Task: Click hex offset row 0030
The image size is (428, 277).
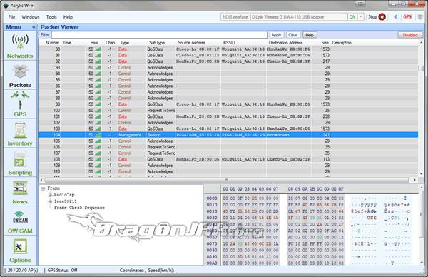Action: click(212, 218)
